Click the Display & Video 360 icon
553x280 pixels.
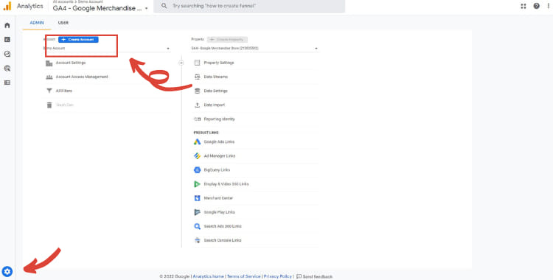coord(197,184)
